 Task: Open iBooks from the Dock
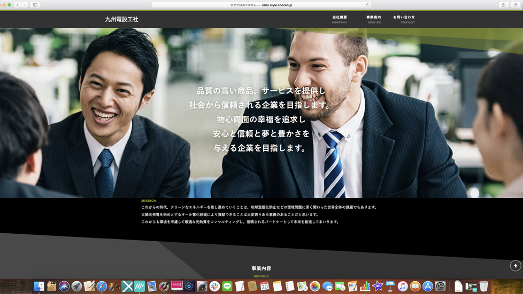(x=416, y=286)
